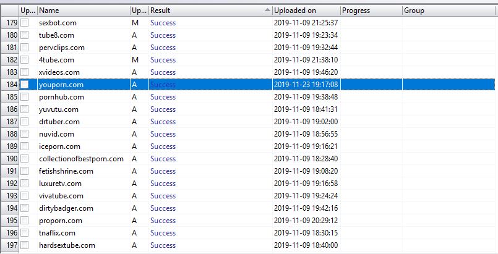Tick the luxuretv.com checkbox
Screen dimensions: 498x254
pyautogui.click(x=25, y=184)
